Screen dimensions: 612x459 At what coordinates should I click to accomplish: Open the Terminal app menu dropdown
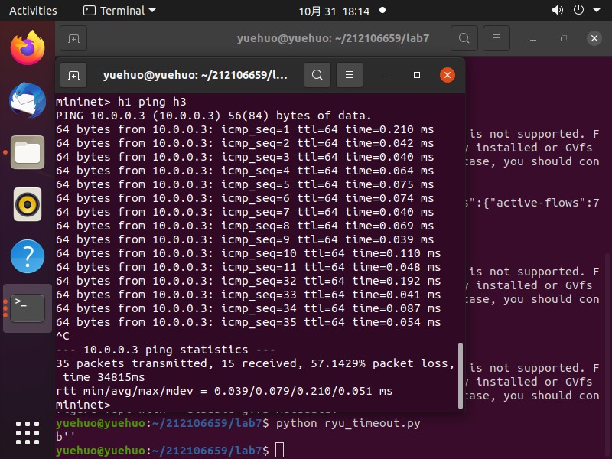click(x=119, y=11)
